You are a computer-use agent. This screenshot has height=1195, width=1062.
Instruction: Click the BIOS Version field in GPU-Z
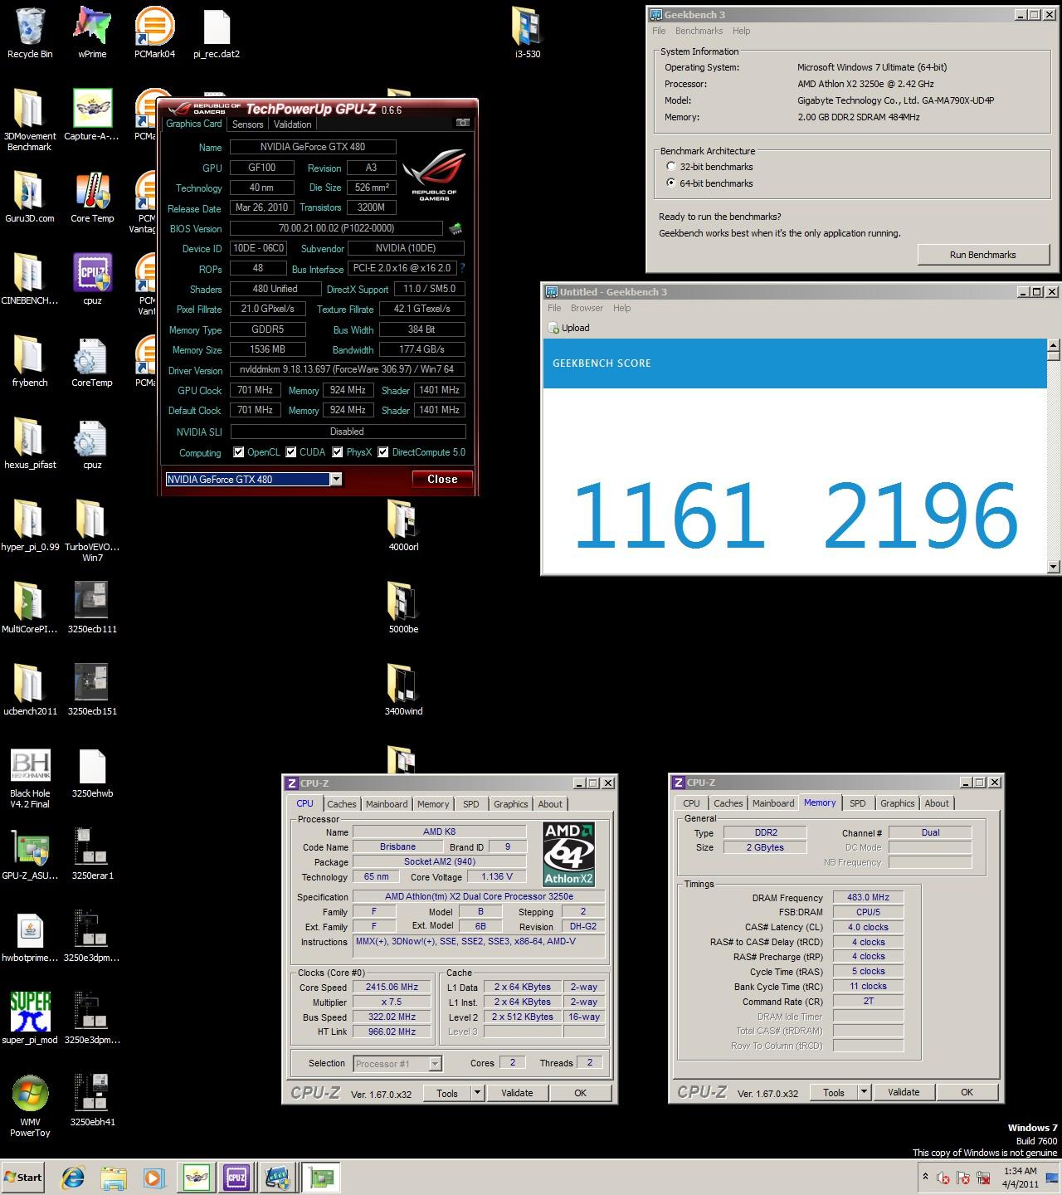(x=336, y=228)
